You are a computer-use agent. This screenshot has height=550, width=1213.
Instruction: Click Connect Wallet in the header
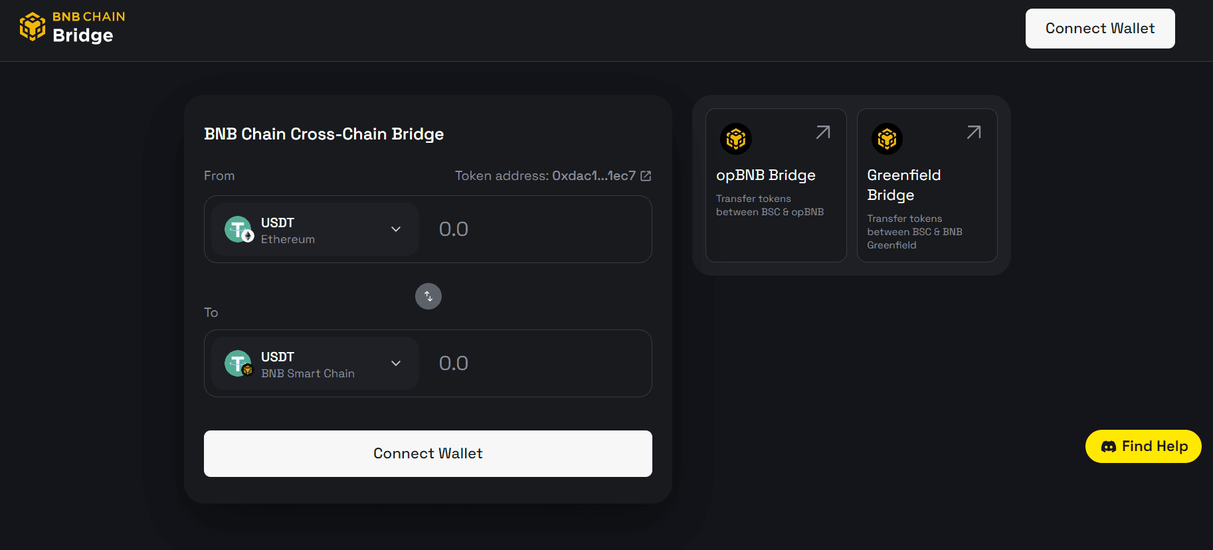pos(1099,29)
